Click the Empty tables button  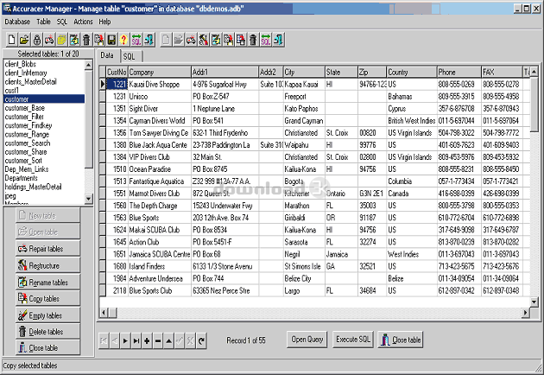pos(47,315)
